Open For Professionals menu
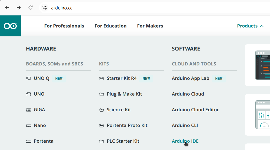This screenshot has width=270, height=150. 64,26
